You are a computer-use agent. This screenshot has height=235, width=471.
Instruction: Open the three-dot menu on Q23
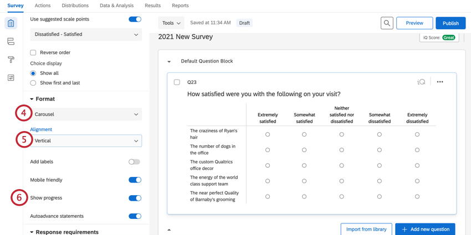click(x=440, y=82)
